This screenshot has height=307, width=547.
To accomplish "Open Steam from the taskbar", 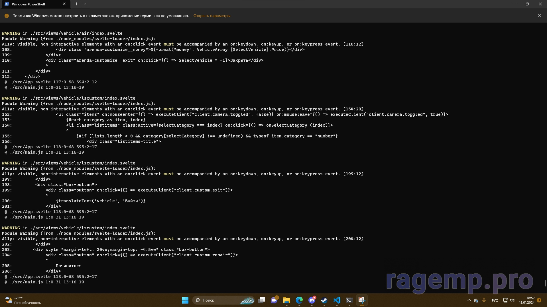I will coord(324,300).
